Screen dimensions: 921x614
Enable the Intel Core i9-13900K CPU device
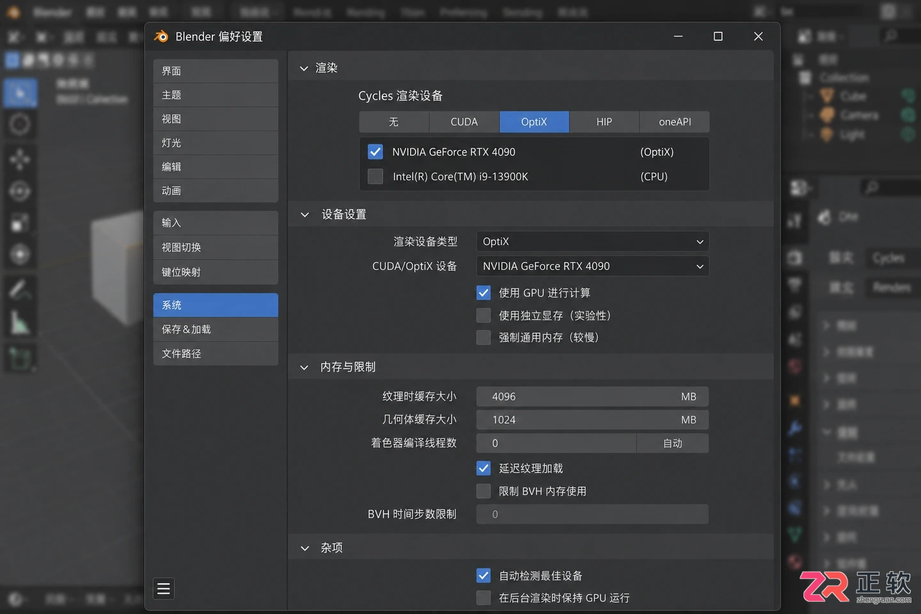tap(375, 176)
